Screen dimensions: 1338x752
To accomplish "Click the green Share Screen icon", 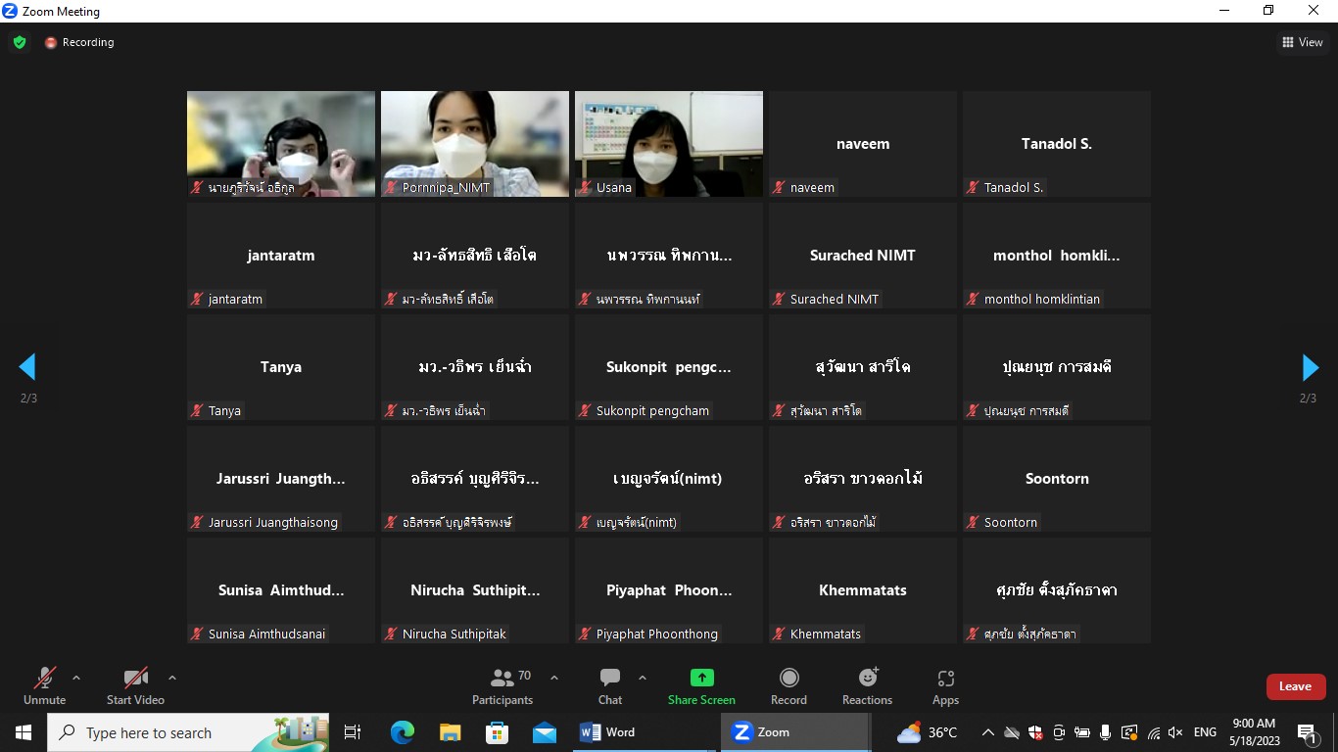I will (701, 678).
